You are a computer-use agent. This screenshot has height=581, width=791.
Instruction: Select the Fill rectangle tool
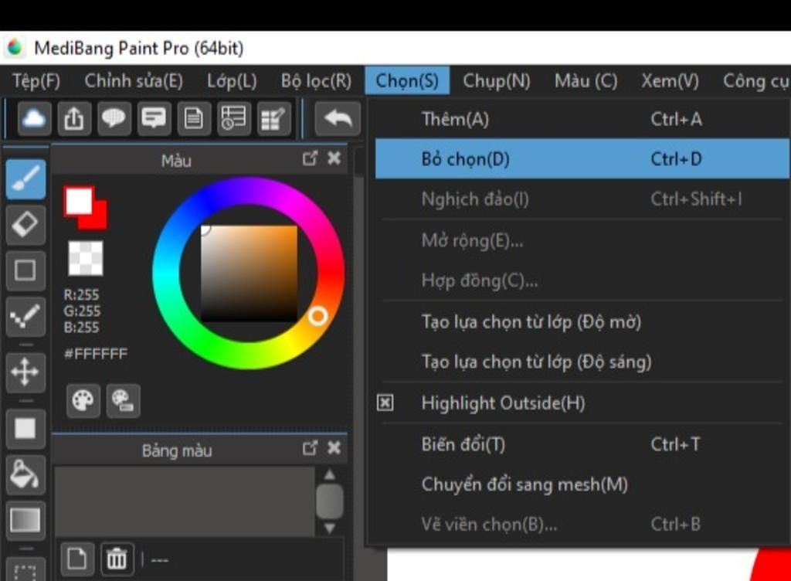point(25,429)
